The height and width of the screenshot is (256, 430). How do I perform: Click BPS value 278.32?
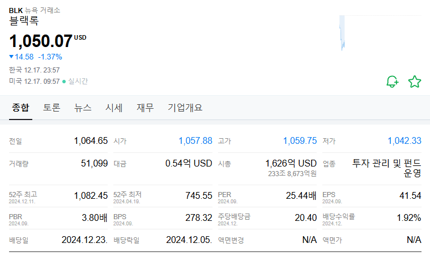pyautogui.click(x=199, y=218)
